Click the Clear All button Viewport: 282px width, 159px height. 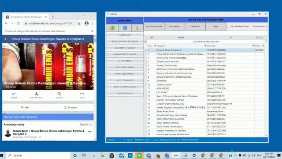[x=195, y=26]
